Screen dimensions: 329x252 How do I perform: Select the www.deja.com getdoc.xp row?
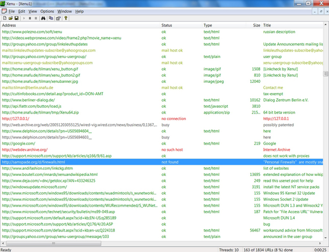[x=161, y=180]
